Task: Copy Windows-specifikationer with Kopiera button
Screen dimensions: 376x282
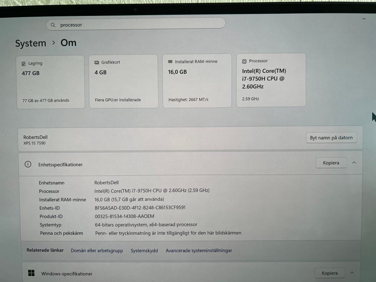Action: (x=330, y=273)
